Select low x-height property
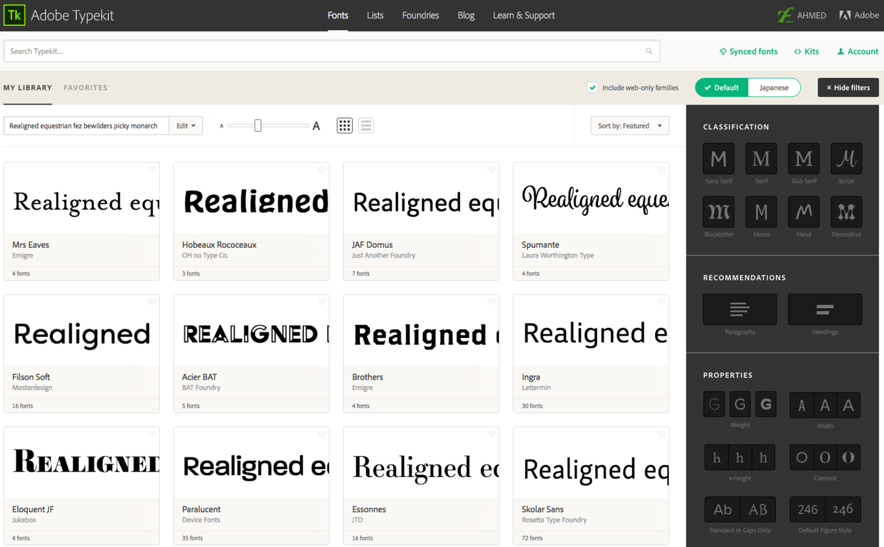 (716, 458)
